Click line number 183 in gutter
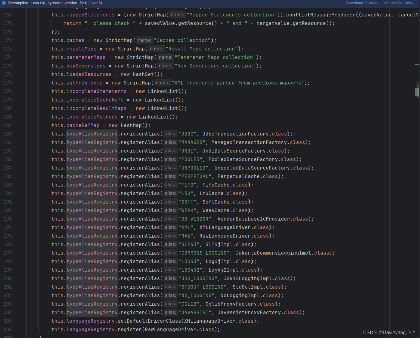The height and width of the screenshot is (338, 420). [8, 134]
